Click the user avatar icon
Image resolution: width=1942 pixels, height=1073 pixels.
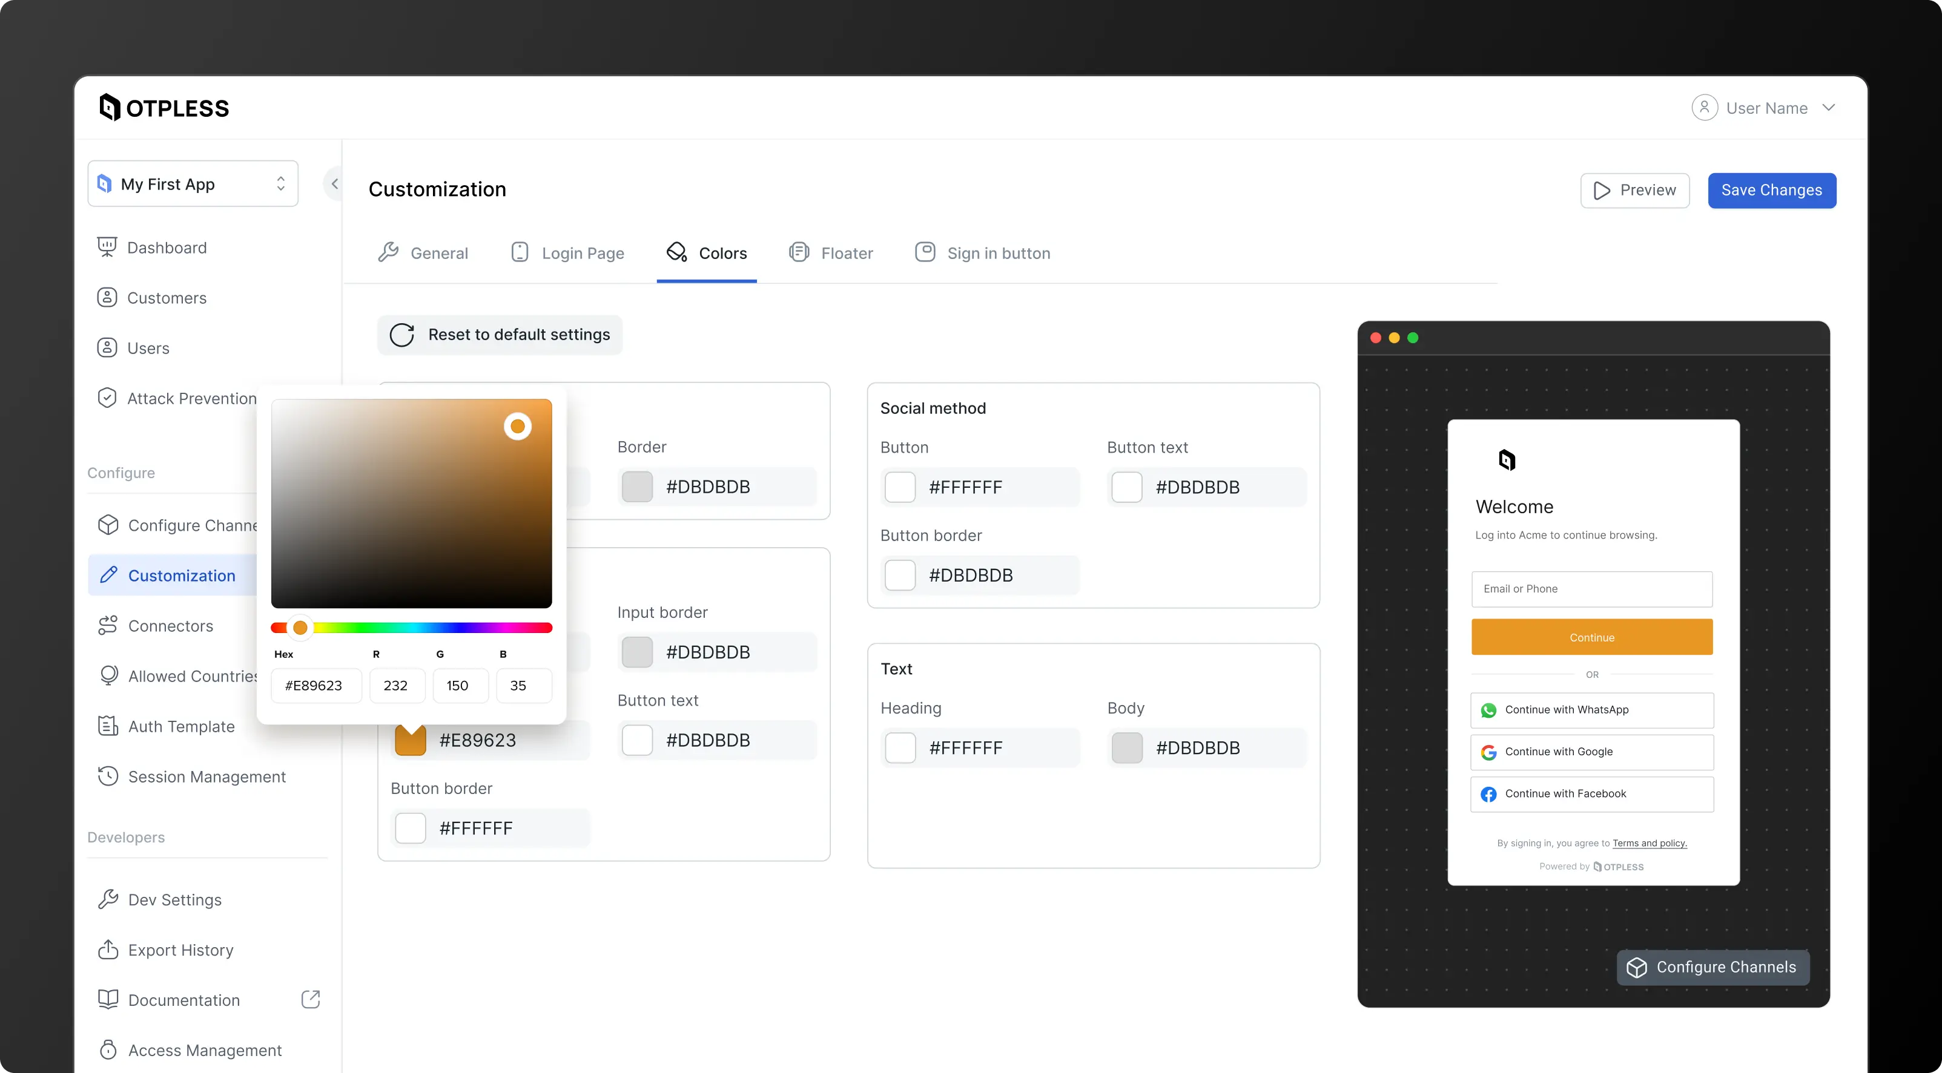click(x=1704, y=108)
